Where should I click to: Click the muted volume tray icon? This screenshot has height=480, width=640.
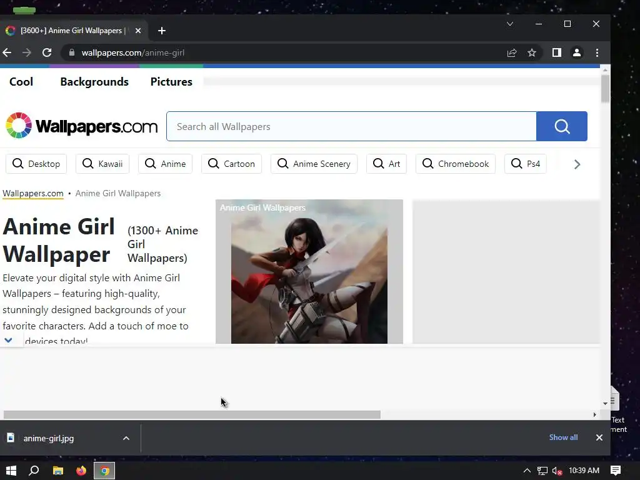(x=557, y=471)
